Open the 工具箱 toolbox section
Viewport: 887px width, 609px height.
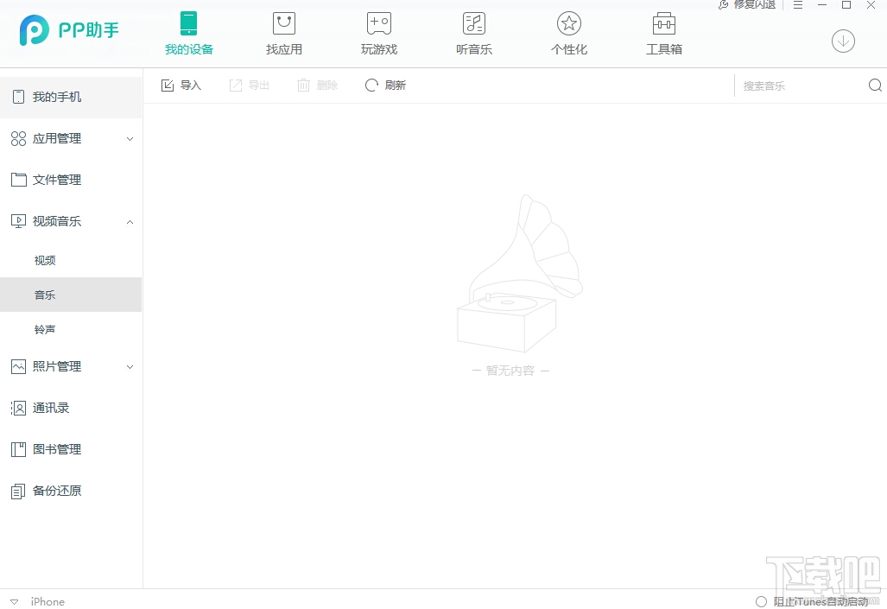(x=663, y=33)
